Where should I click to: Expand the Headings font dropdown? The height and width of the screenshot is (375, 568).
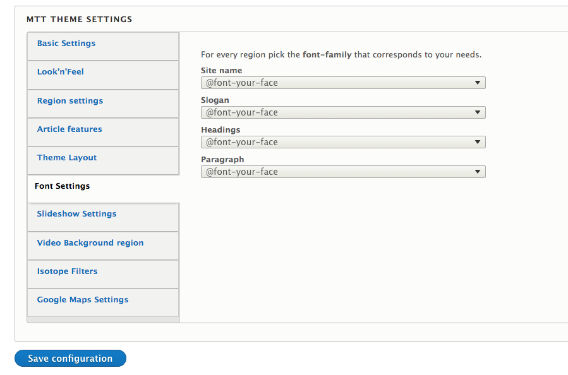click(x=343, y=142)
